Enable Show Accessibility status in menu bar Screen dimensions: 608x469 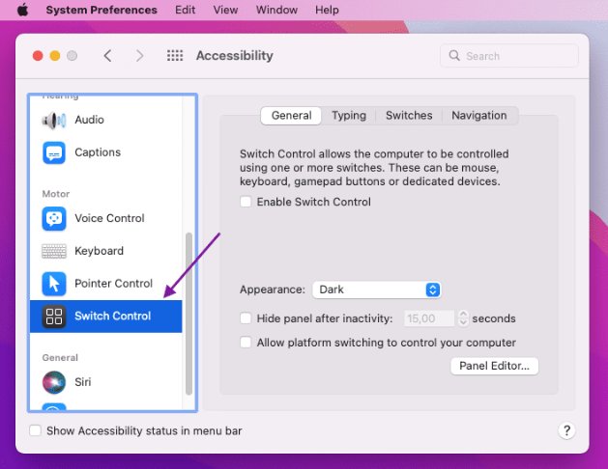pos(36,430)
